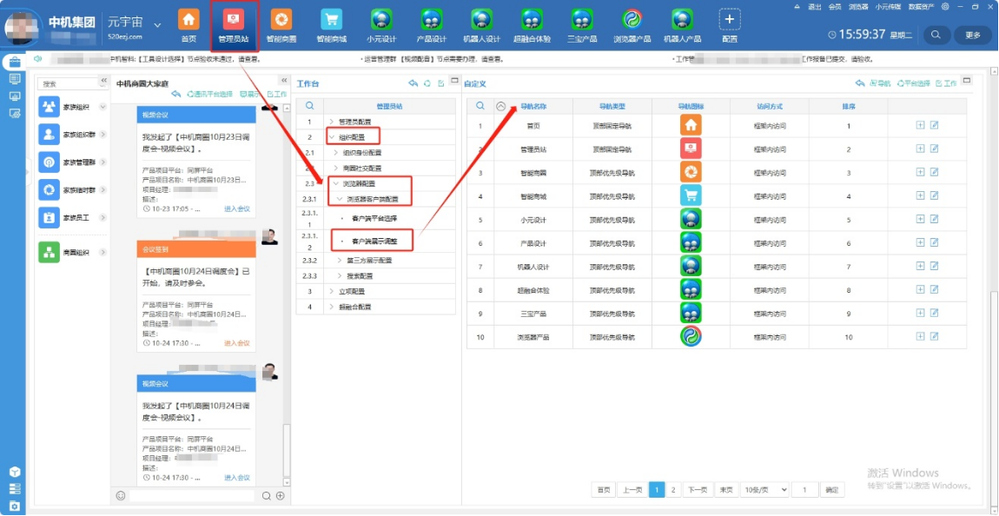
Task: Open the 10条/页 page size dropdown
Action: point(764,489)
